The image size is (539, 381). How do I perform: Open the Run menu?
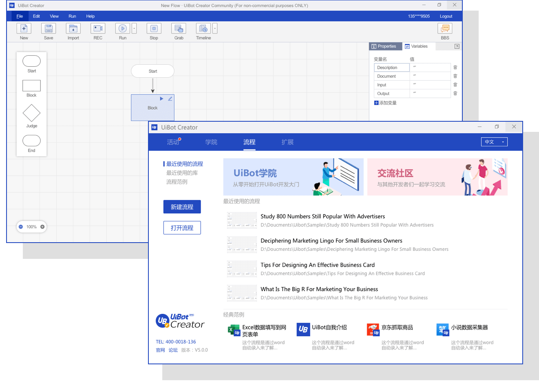(72, 16)
